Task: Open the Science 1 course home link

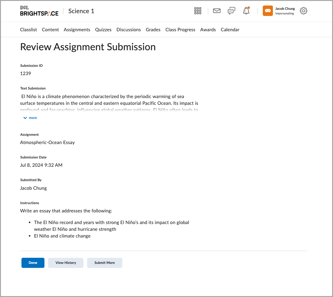Action: point(81,11)
